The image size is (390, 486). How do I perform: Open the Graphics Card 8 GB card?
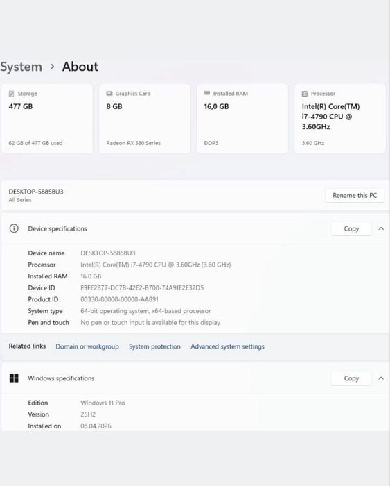tap(145, 119)
